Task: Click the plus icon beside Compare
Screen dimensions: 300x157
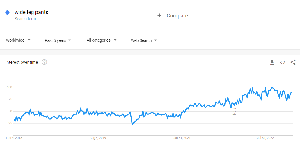Action: coord(159,16)
